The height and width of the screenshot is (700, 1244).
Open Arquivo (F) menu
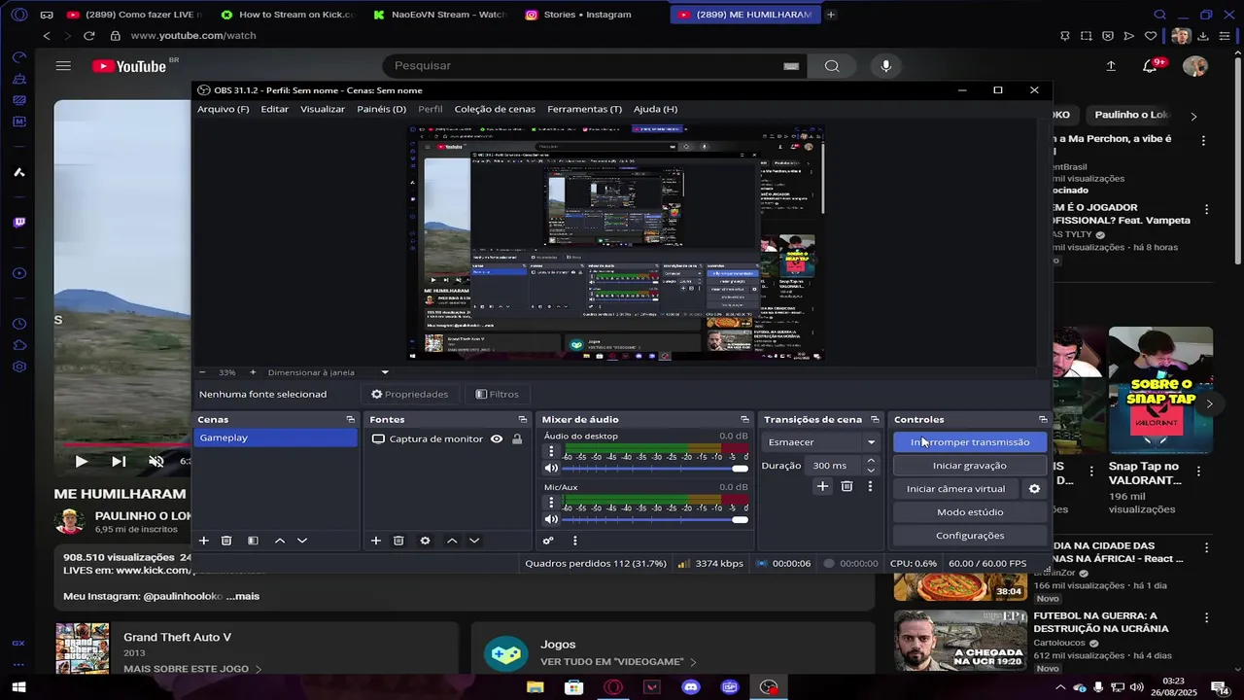point(224,109)
